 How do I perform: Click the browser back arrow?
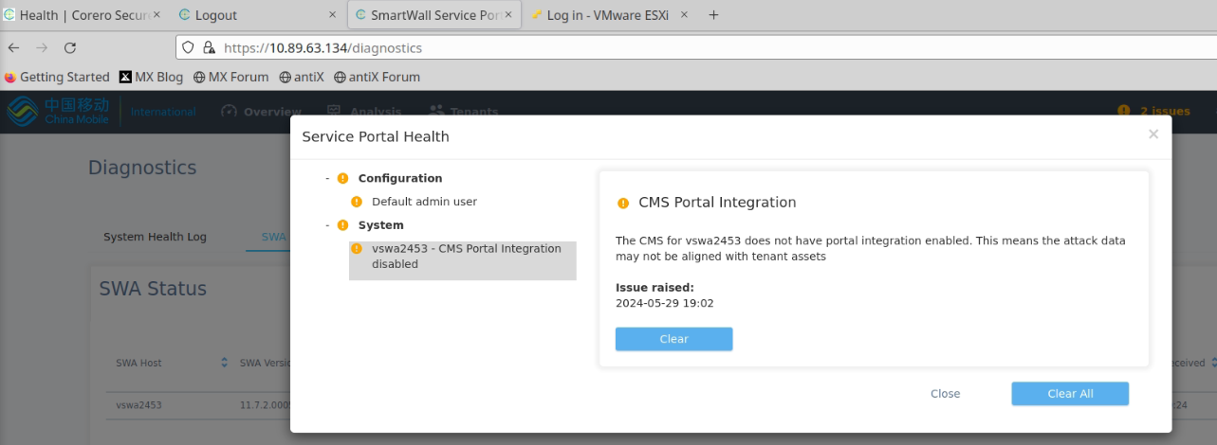14,47
